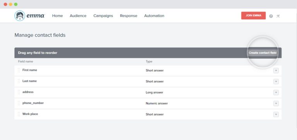Viewport: 297px width, 140px height.
Task: Open the Response menu
Action: [x=129, y=16]
